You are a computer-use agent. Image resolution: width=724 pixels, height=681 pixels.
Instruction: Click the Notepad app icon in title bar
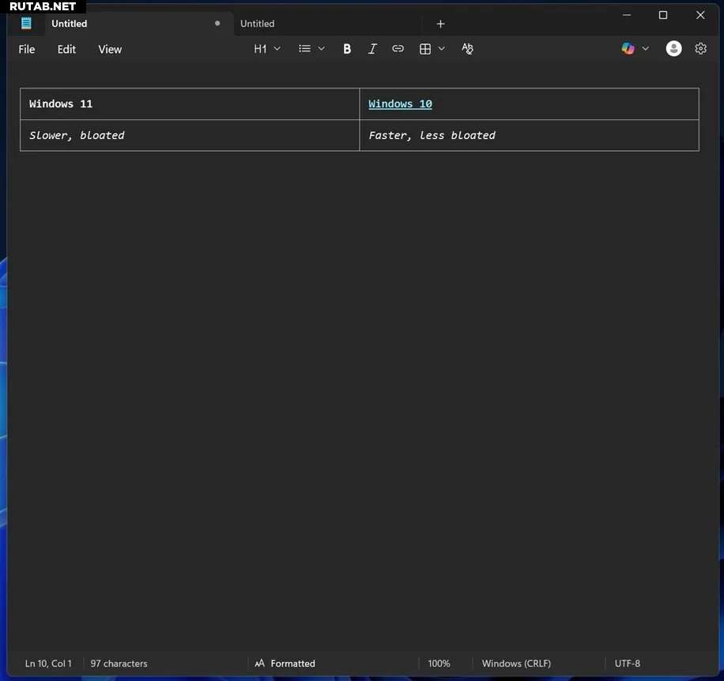(x=27, y=24)
